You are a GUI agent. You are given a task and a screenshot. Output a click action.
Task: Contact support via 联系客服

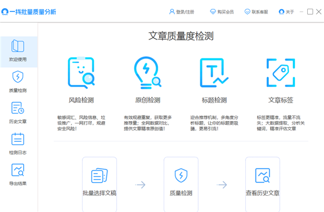point(260,12)
